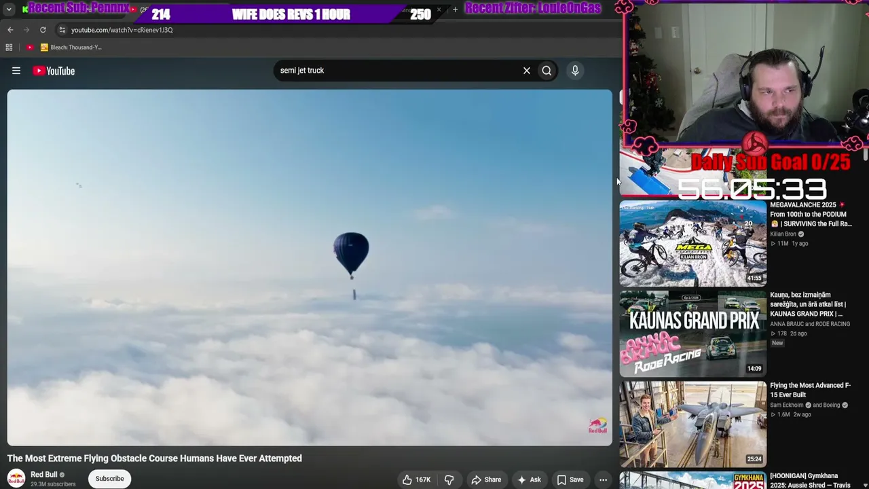This screenshot has height=489, width=869.
Task: Open the site information icon by the URL
Action: (x=62, y=30)
